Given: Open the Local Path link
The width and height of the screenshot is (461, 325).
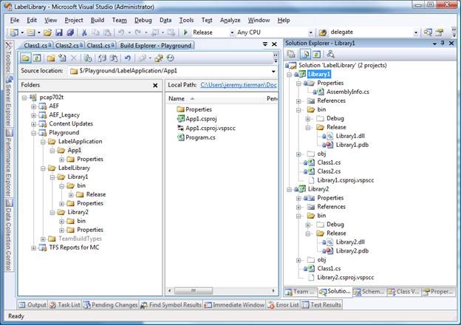Looking at the screenshot, I should 239,85.
